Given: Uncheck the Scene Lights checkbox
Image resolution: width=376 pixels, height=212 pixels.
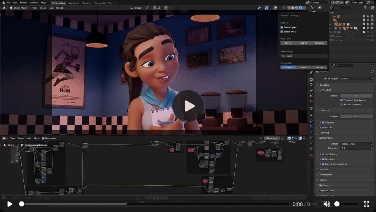Looking at the screenshot, I should point(282,27).
